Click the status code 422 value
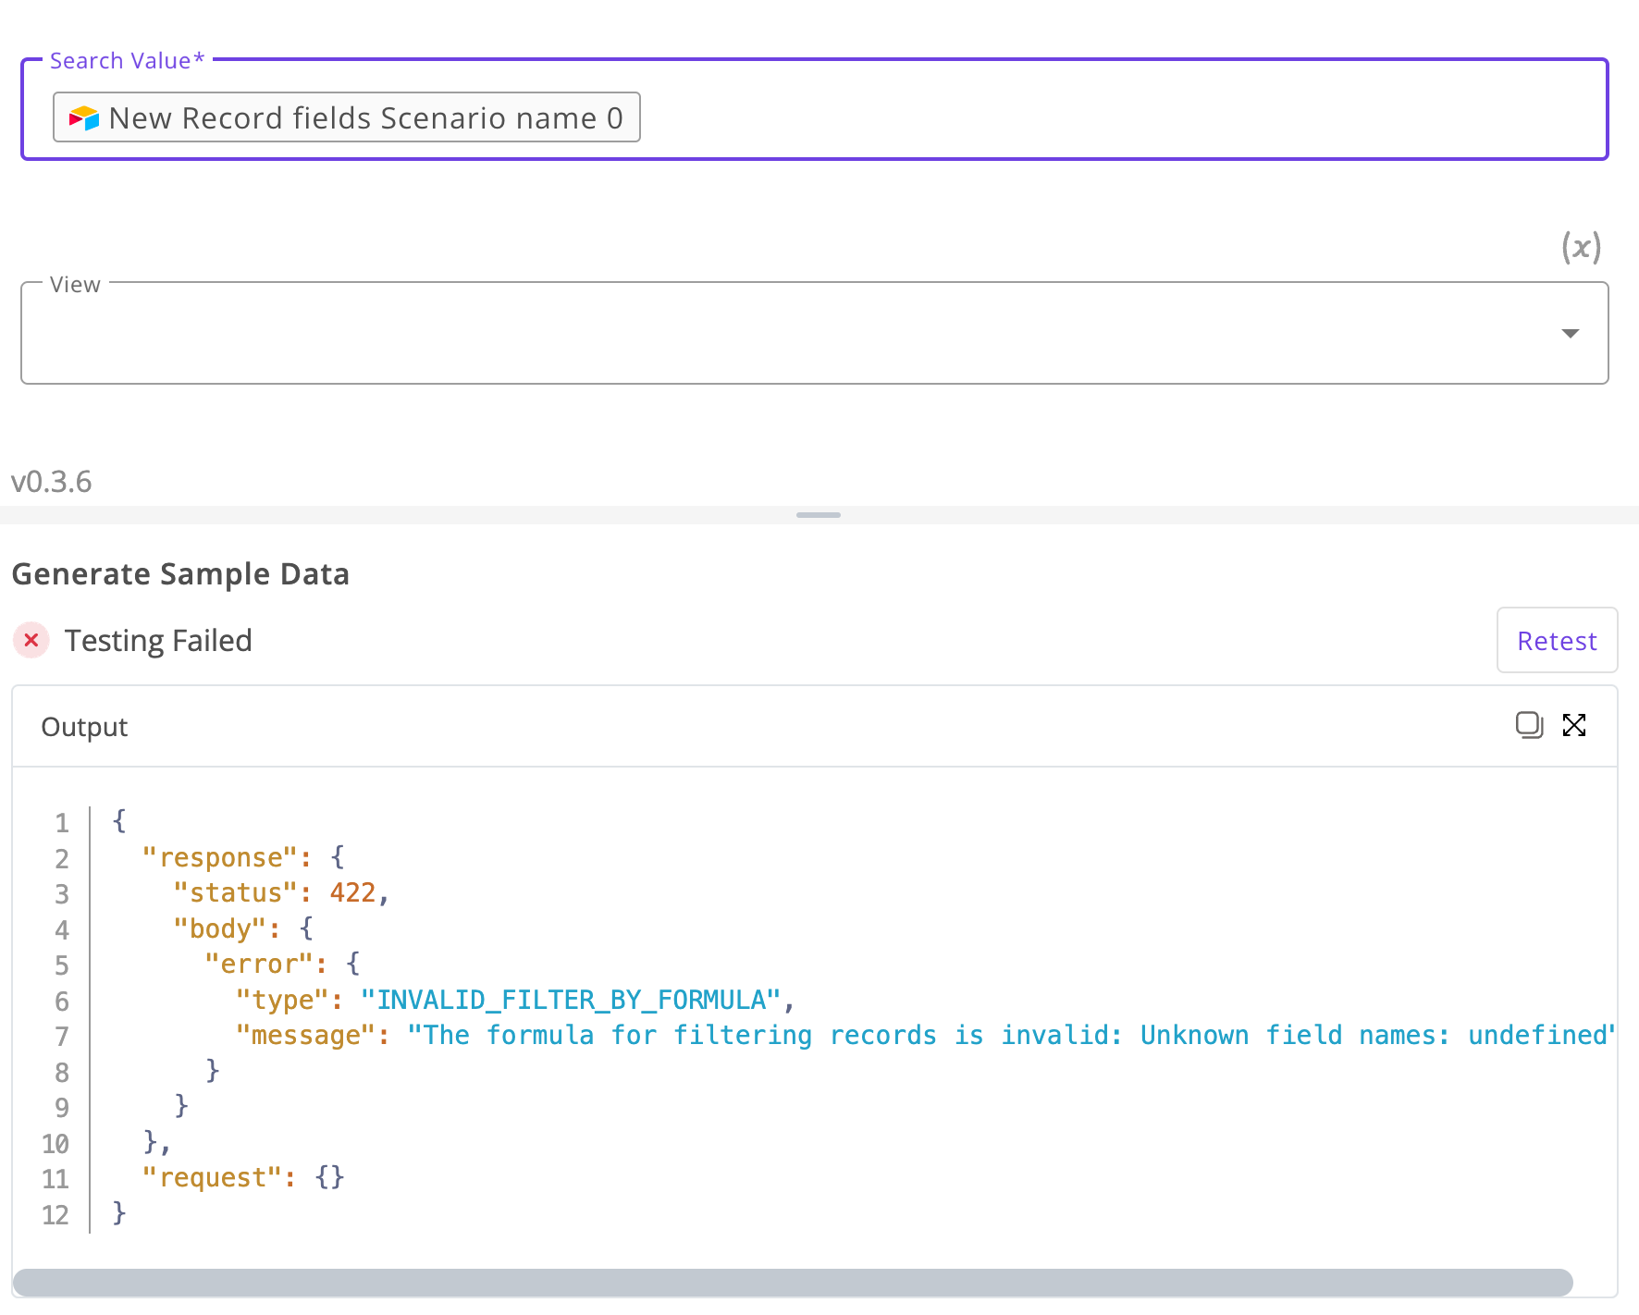1639x1315 pixels. pos(352,892)
